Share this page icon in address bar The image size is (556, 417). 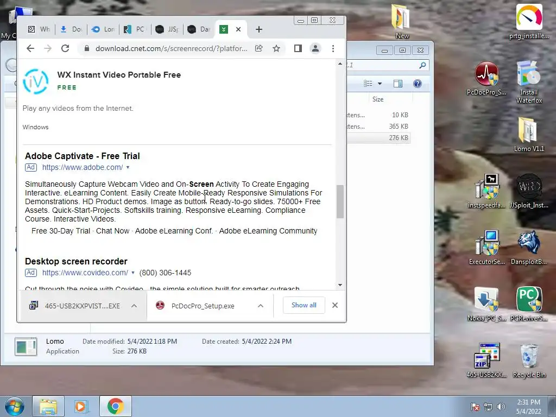pos(259,48)
